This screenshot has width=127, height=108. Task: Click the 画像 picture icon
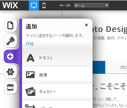pyautogui.click(x=30, y=75)
